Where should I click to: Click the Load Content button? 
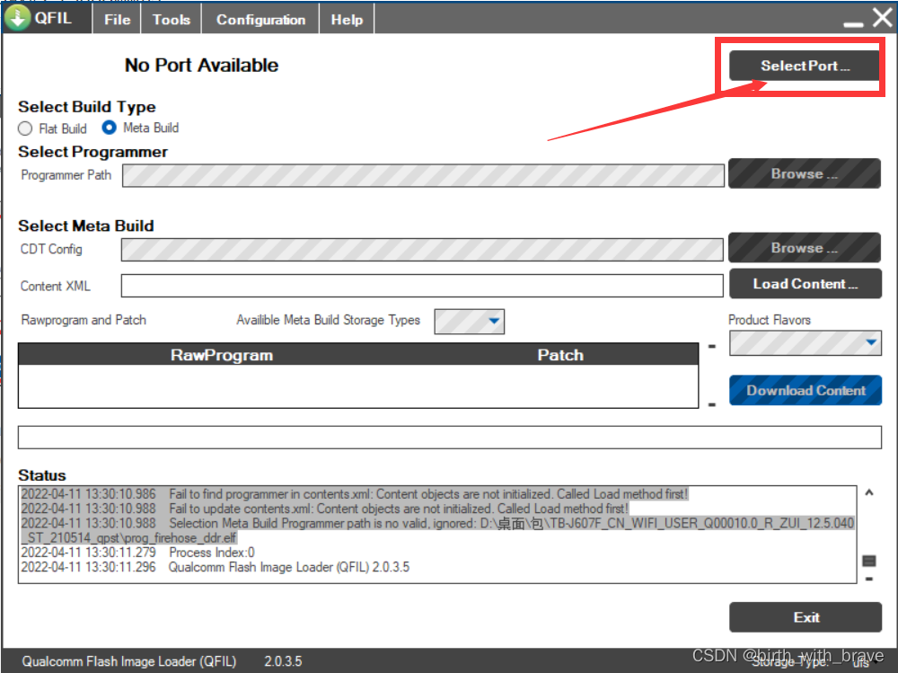(806, 284)
